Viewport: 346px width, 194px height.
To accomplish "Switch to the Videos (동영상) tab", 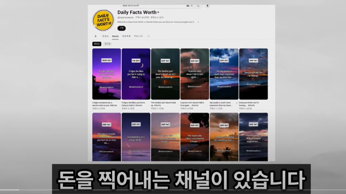I will 105,36.
